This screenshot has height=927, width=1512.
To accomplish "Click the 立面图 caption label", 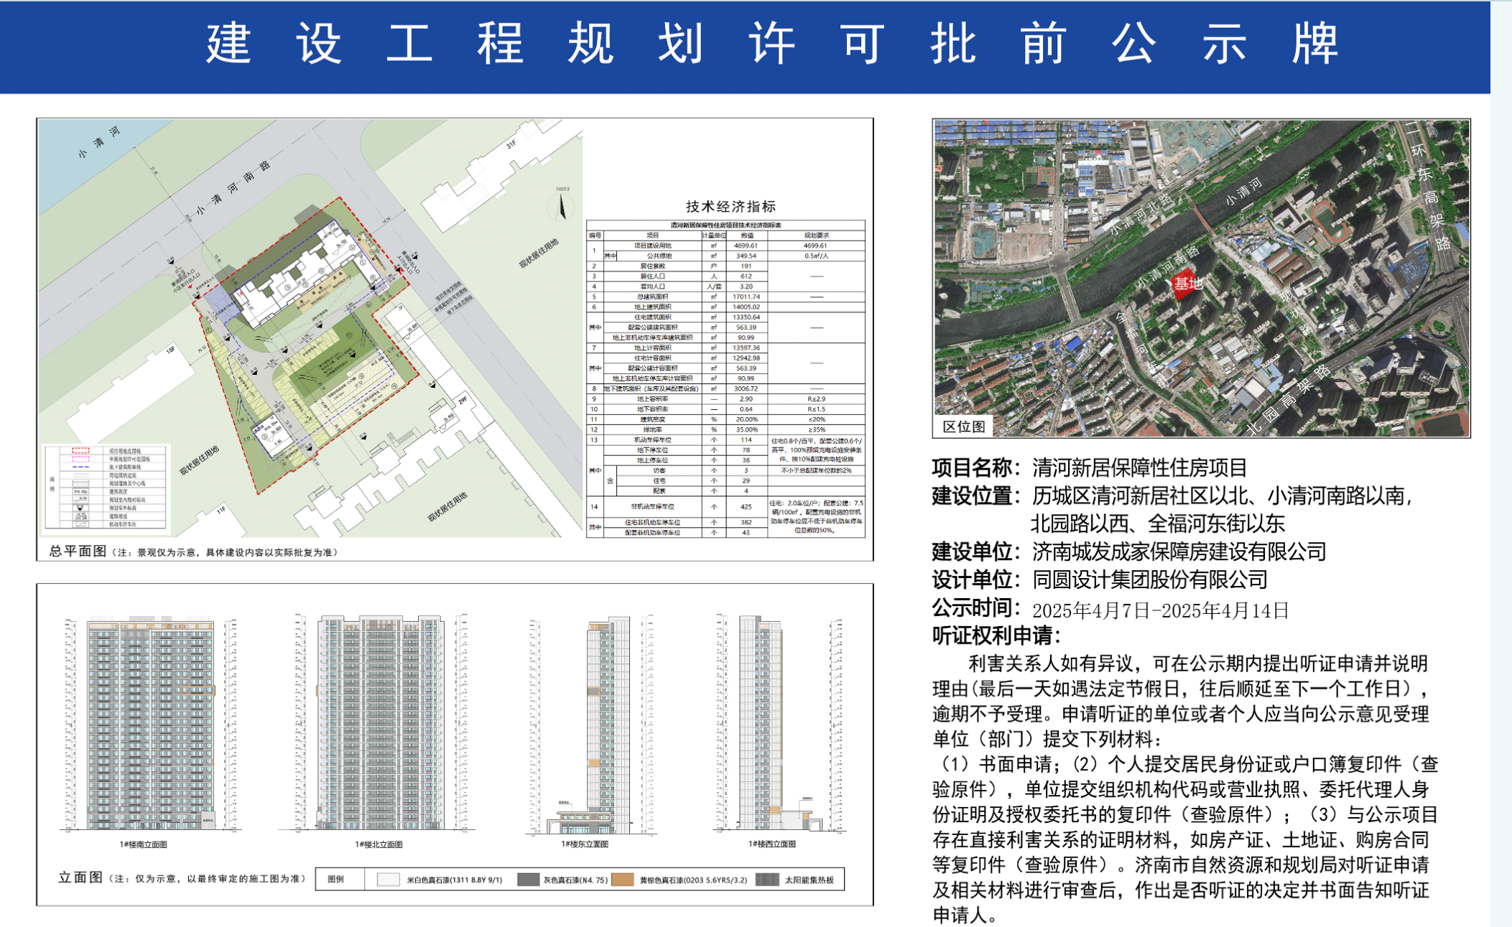I will click(80, 878).
